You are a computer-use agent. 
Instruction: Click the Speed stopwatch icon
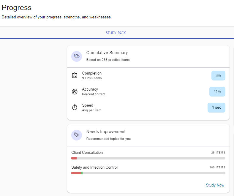75,108
